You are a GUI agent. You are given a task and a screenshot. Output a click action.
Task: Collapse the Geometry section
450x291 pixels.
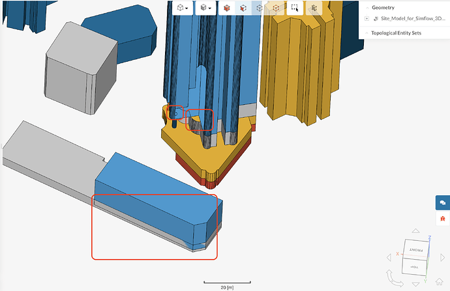pos(367,8)
